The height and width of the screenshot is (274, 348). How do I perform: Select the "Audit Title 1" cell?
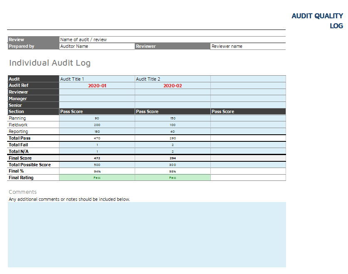click(96, 79)
